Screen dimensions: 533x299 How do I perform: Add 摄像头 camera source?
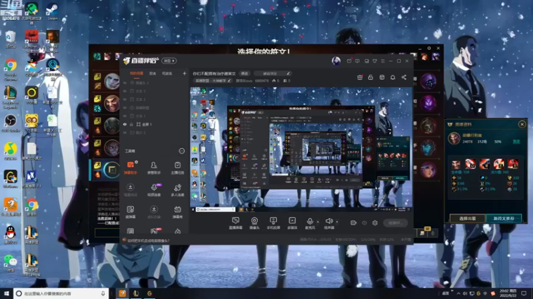click(255, 223)
